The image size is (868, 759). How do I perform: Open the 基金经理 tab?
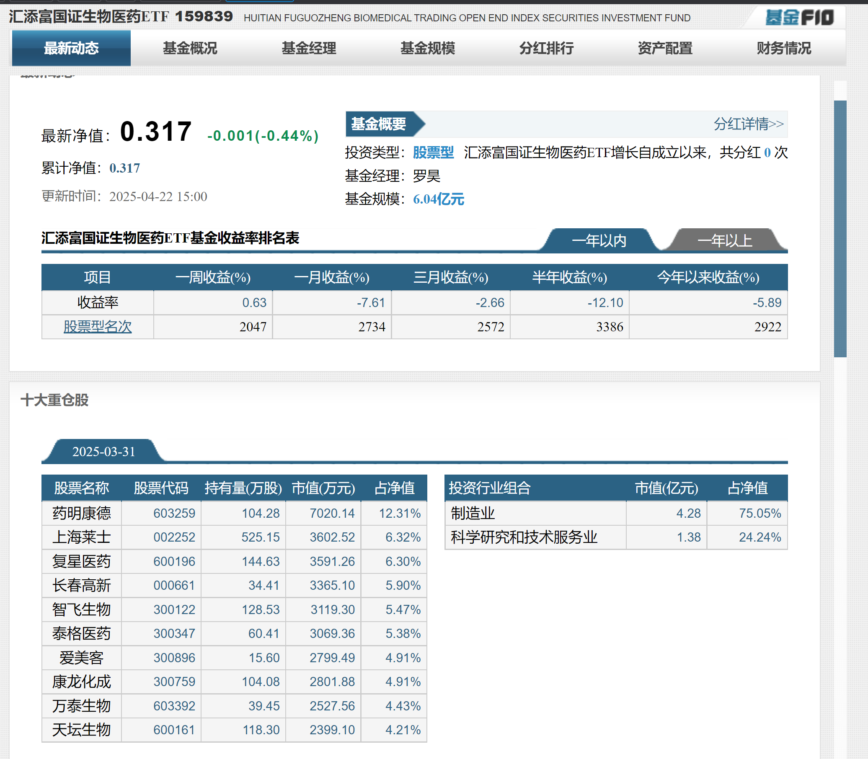point(309,48)
